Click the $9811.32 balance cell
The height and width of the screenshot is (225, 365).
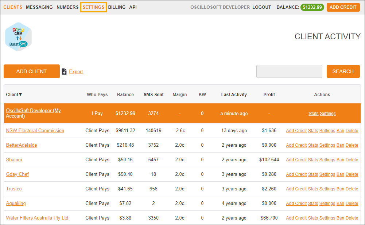click(x=125, y=131)
